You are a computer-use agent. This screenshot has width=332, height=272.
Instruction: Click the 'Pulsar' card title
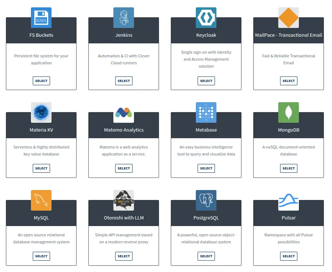tap(289, 218)
